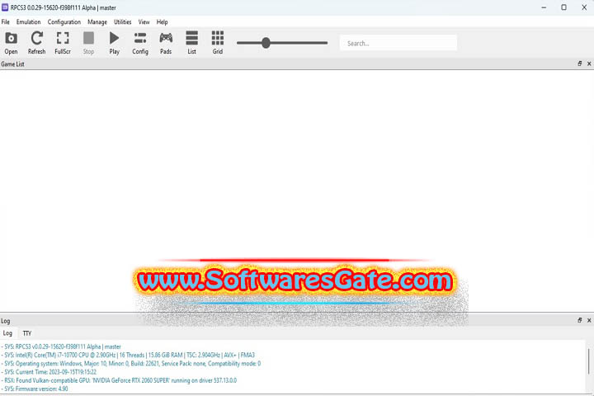
Task: Click the 'SYS: Operating system' log line
Action: click(131, 363)
